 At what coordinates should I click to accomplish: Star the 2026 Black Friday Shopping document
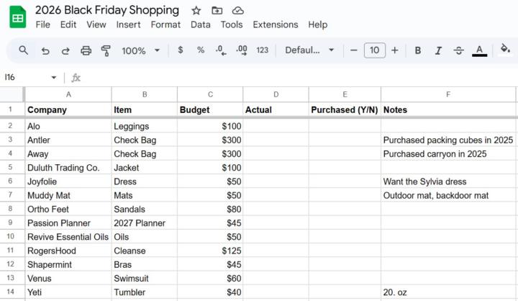coord(196,11)
